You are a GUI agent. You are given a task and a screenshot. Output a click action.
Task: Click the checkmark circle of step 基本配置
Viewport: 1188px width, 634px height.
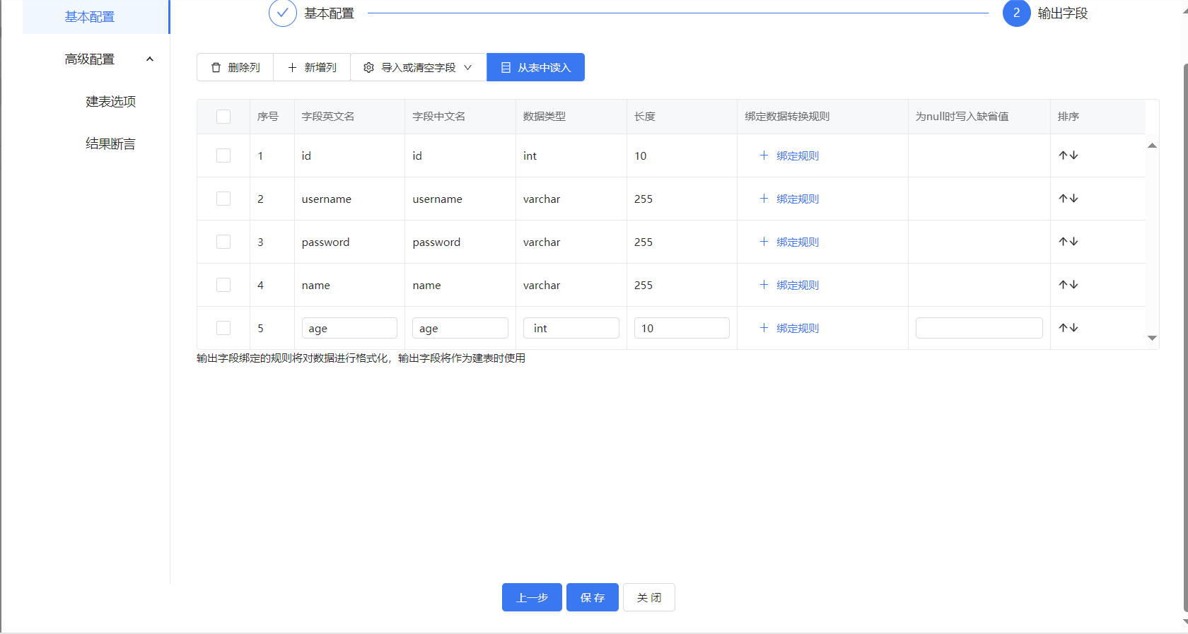(283, 13)
